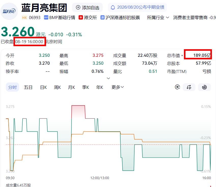Viewport: 216px width, 187px height.
Task: Click the bell reminder icon
Action: 113,7
